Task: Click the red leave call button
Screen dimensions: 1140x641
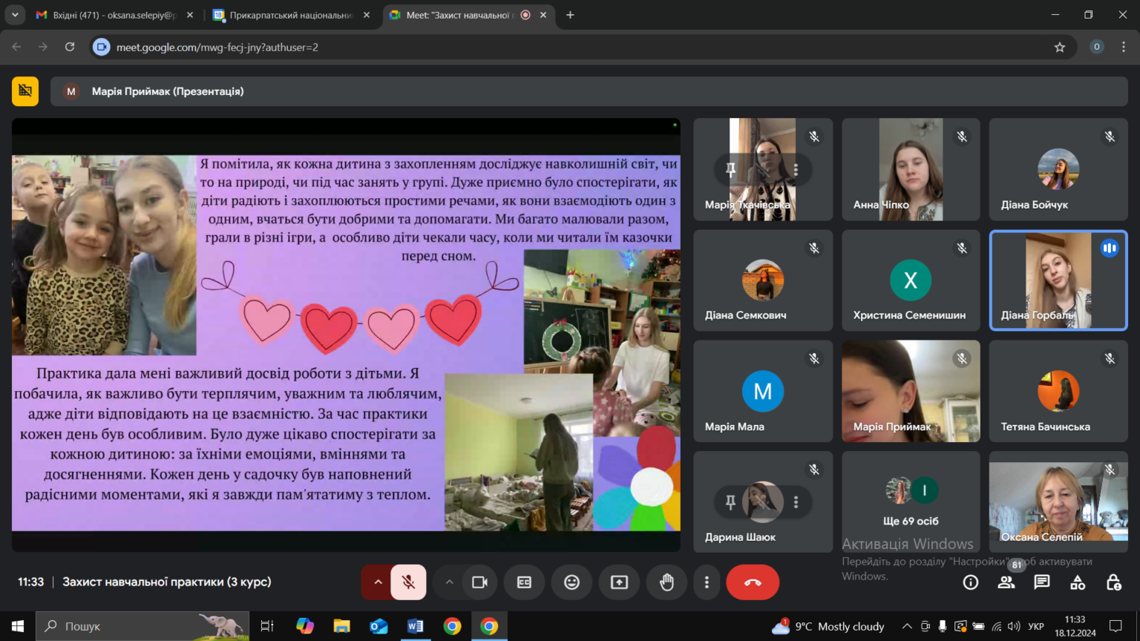Action: pyautogui.click(x=753, y=582)
